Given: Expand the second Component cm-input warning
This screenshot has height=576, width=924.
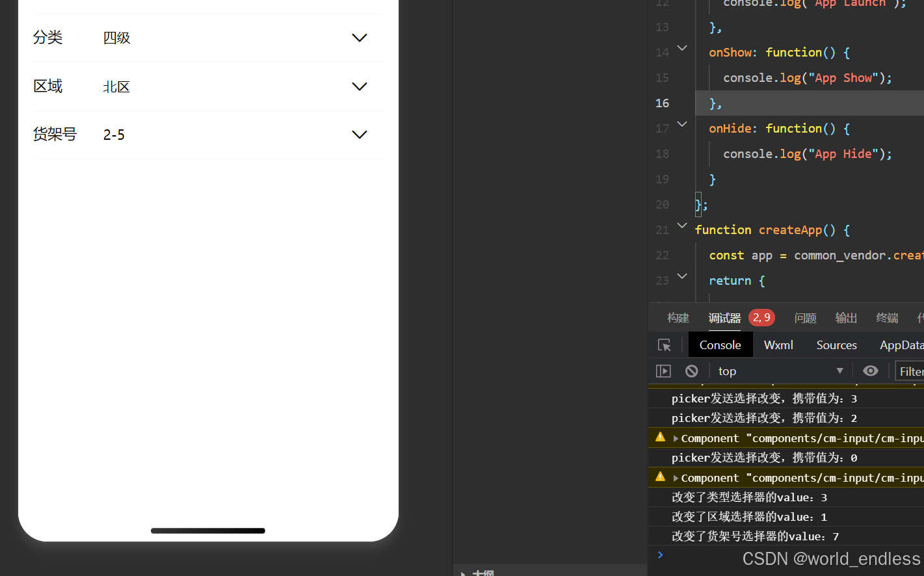Looking at the screenshot, I should pos(676,478).
